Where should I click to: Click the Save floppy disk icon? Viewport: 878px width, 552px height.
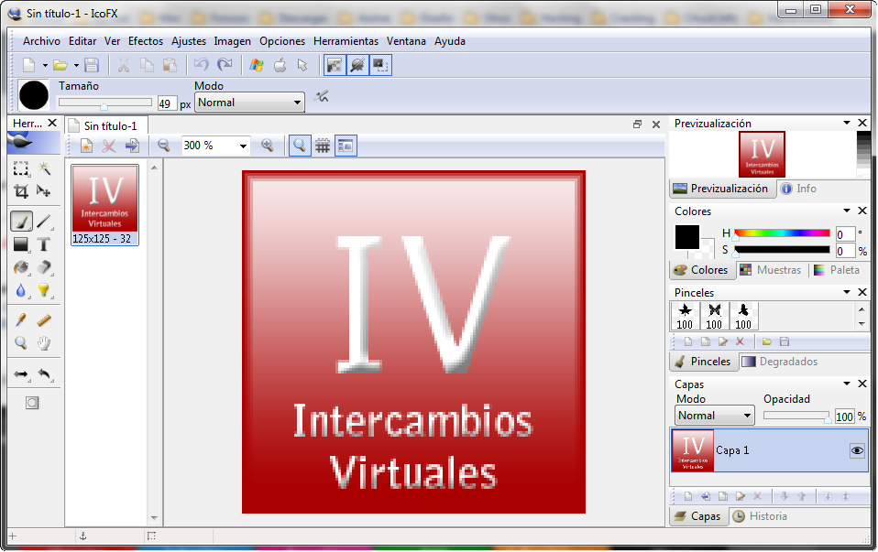(92, 65)
